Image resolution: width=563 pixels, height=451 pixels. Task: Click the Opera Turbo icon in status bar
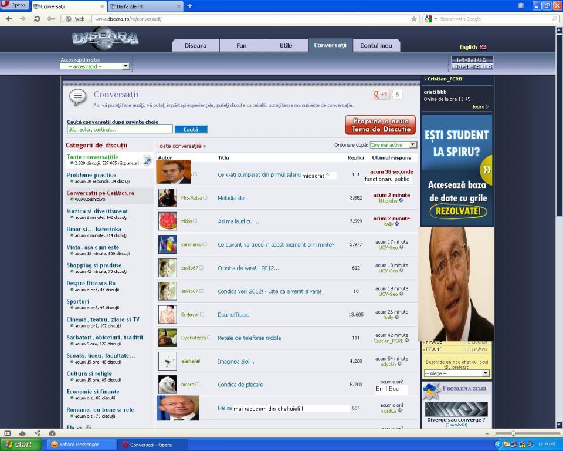tap(52, 433)
